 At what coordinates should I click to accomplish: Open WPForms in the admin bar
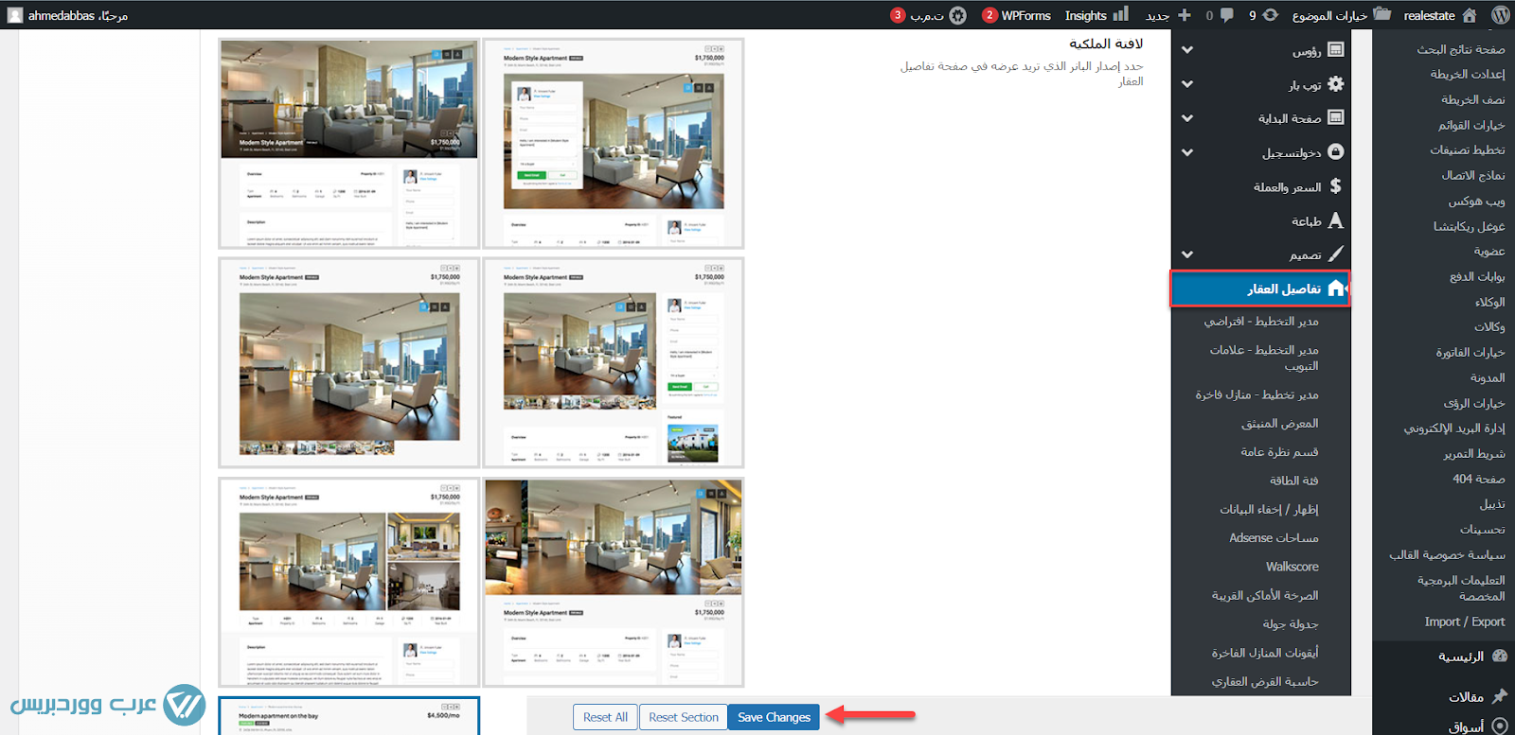[1025, 15]
